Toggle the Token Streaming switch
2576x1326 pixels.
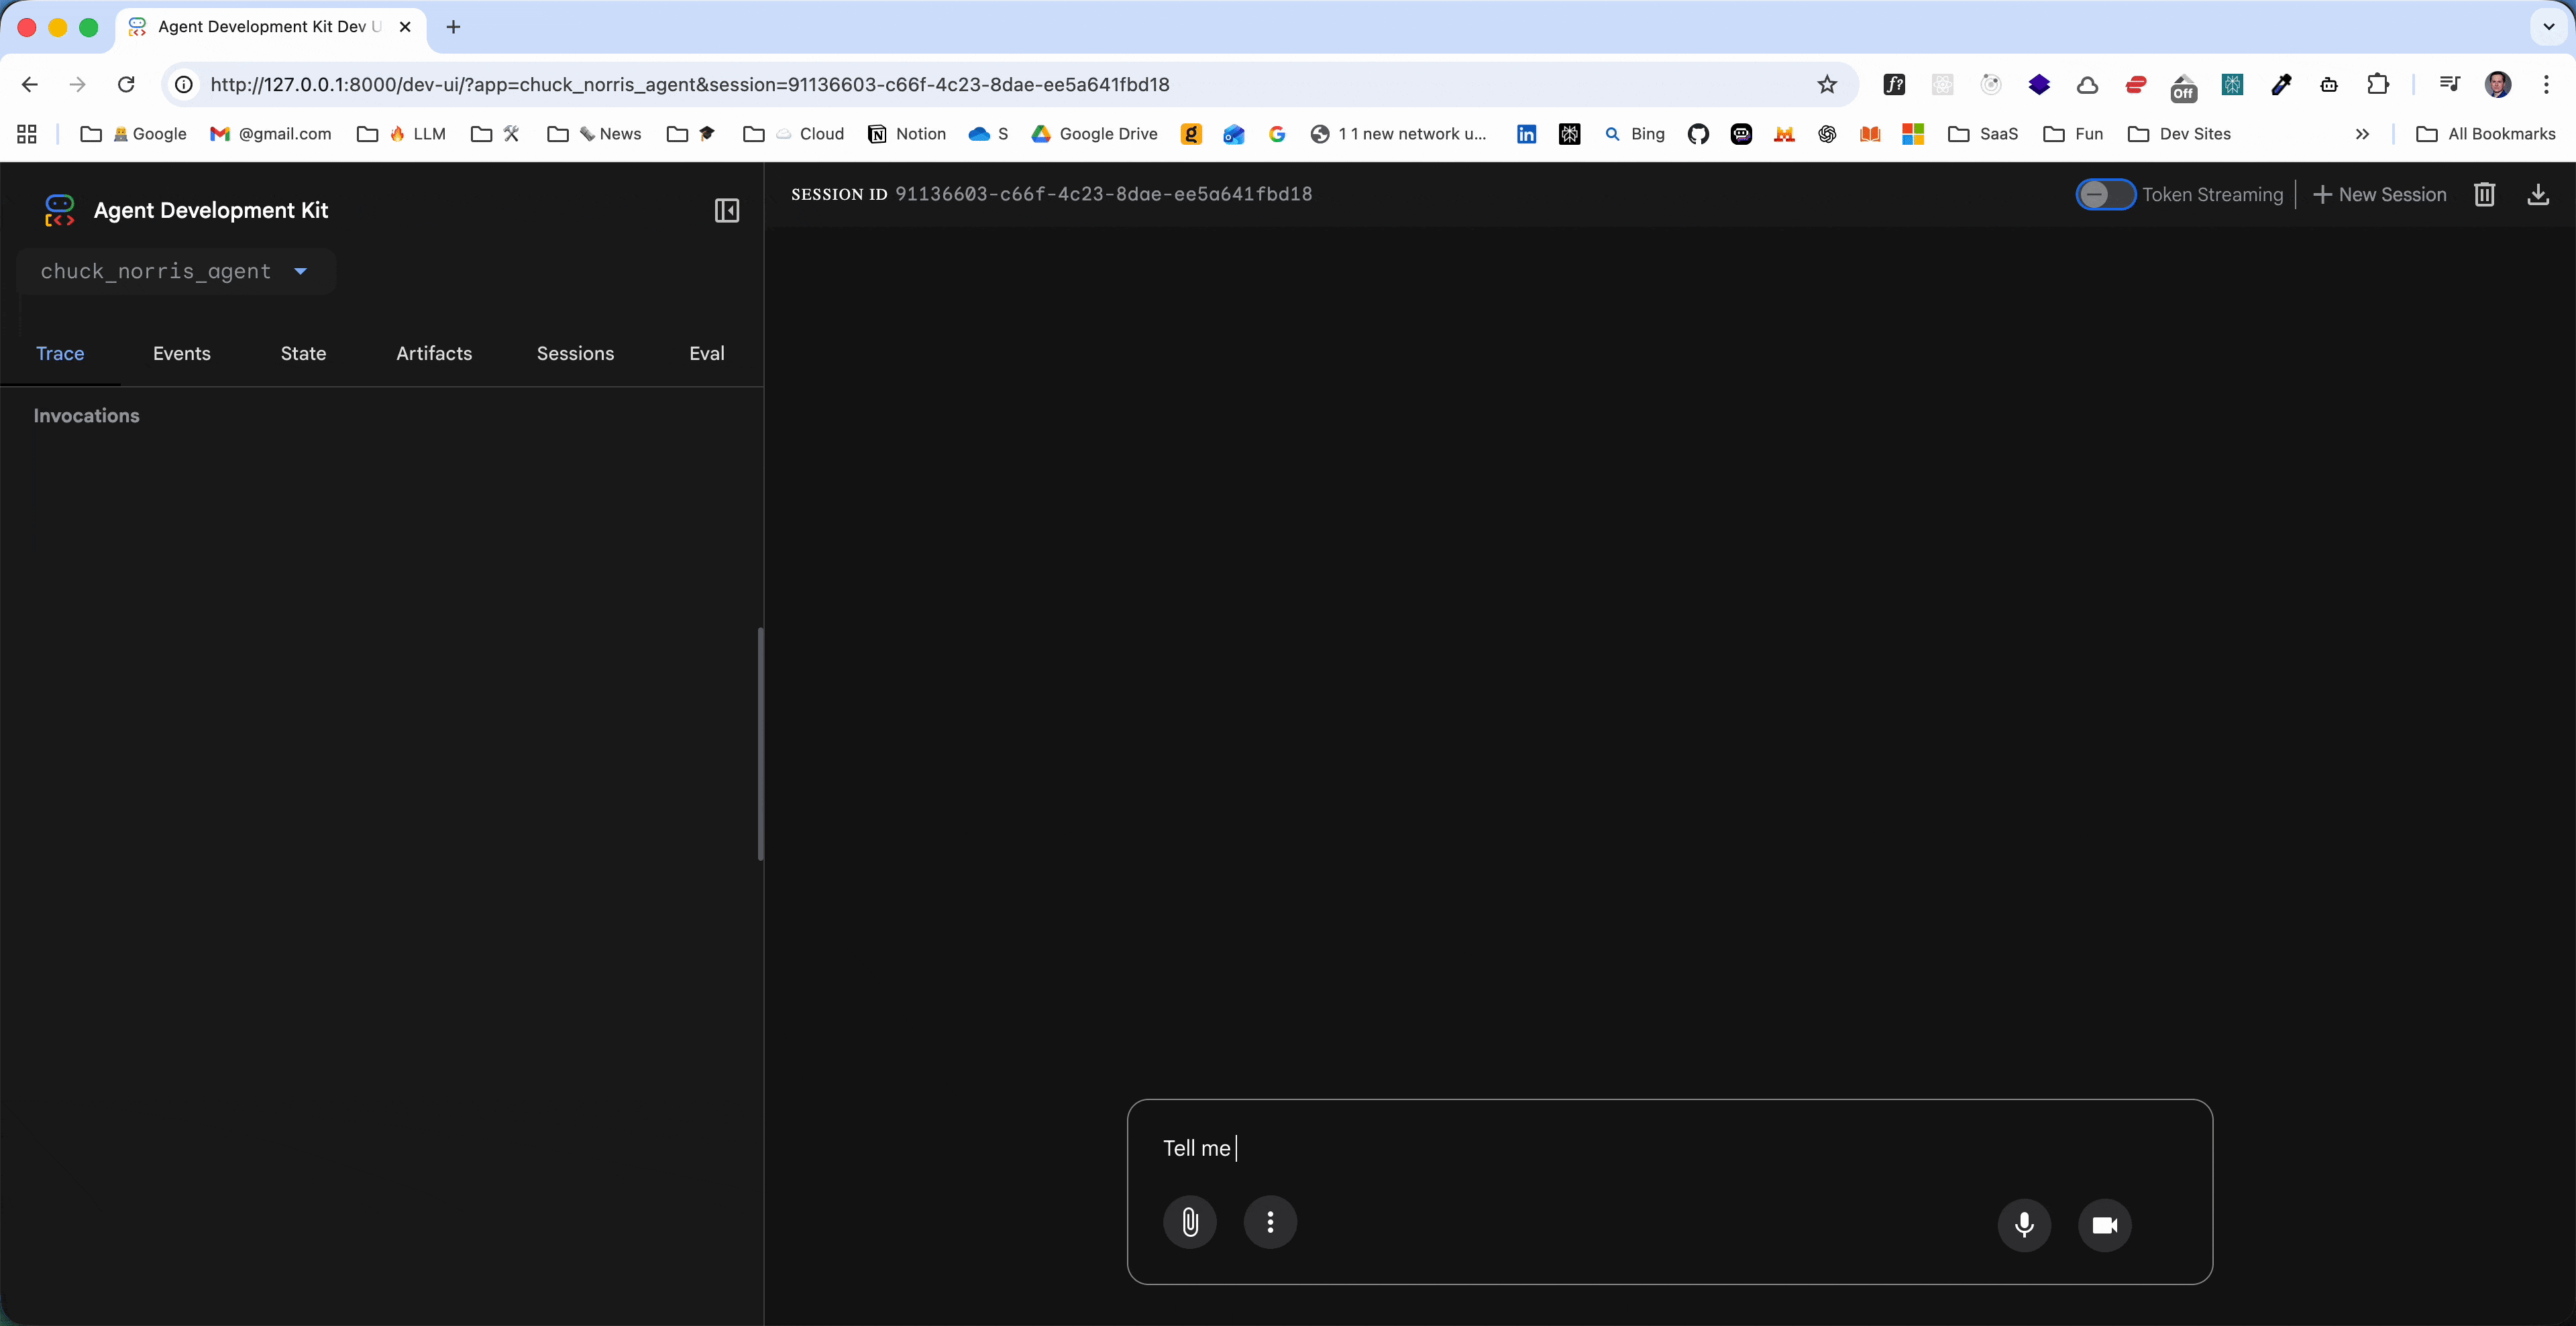2105,194
